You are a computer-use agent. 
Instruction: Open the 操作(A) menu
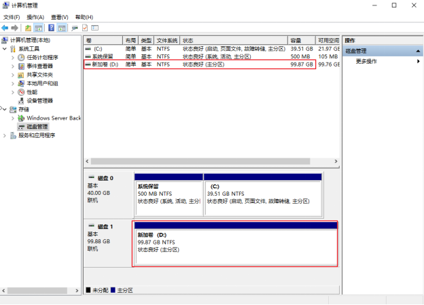tap(35, 17)
